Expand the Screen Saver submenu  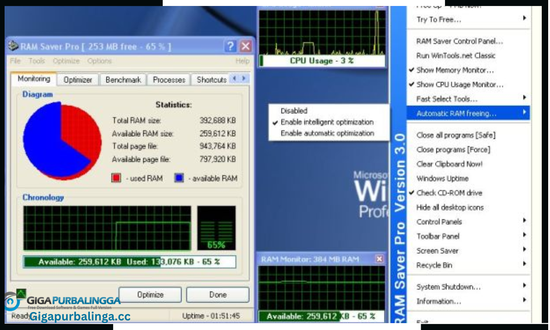[468, 251]
